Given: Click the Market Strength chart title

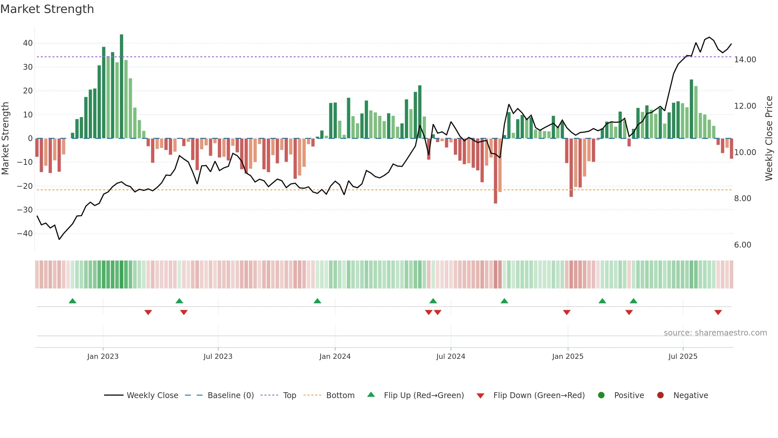Looking at the screenshot, I should (47, 9).
